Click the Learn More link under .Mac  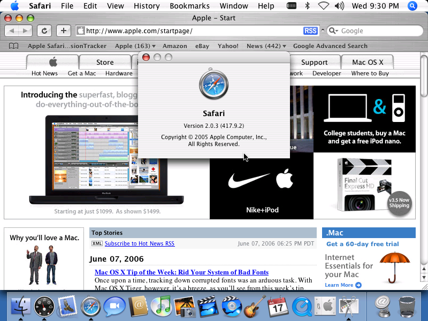point(340,285)
